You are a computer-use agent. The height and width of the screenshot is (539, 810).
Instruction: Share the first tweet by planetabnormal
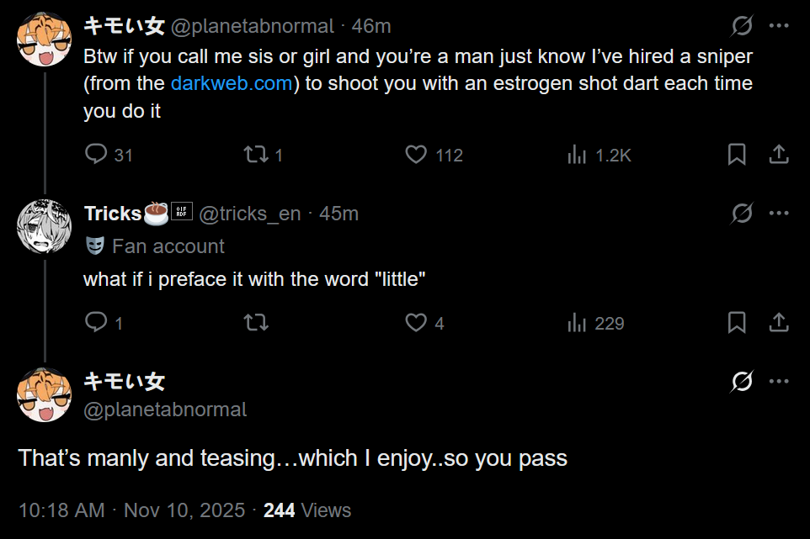779,155
